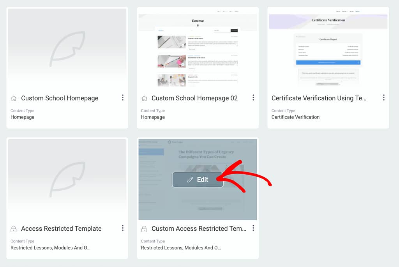Image resolution: width=399 pixels, height=267 pixels.
Task: Click 'Restricted Lessons' type under Access Restricted Template
Action: click(50, 248)
